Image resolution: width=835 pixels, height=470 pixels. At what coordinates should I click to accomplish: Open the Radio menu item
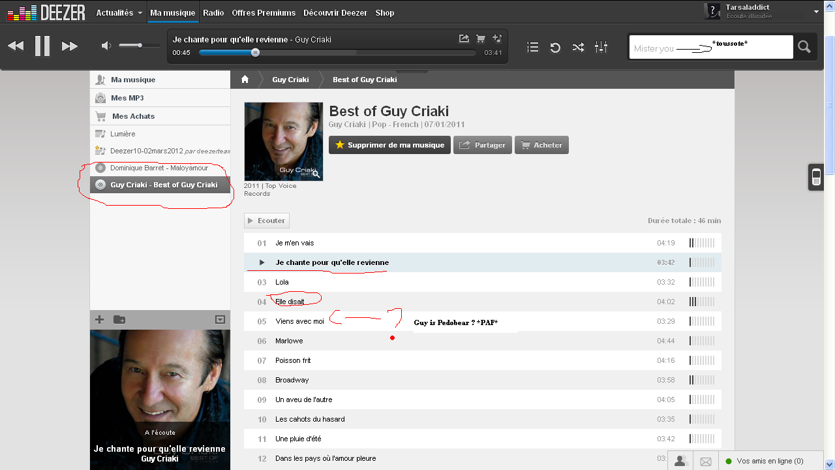[x=213, y=12]
